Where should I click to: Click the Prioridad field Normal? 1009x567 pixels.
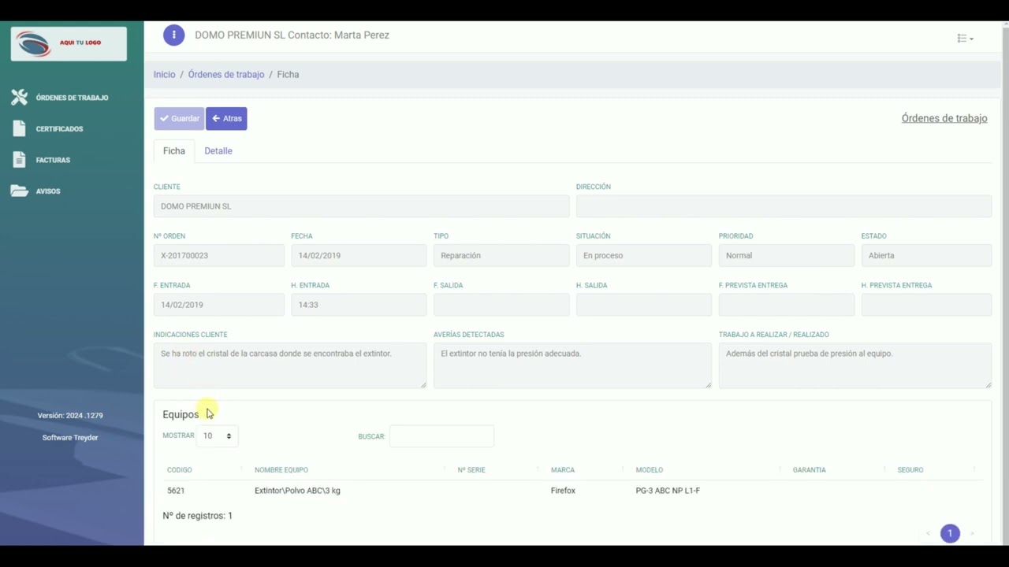(x=787, y=255)
